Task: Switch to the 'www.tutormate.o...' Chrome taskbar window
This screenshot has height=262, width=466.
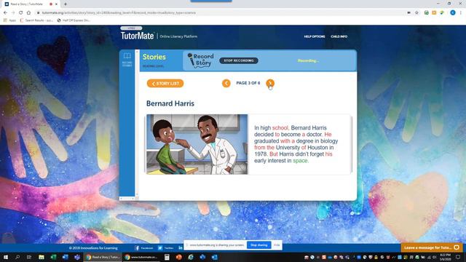Action: point(141,257)
